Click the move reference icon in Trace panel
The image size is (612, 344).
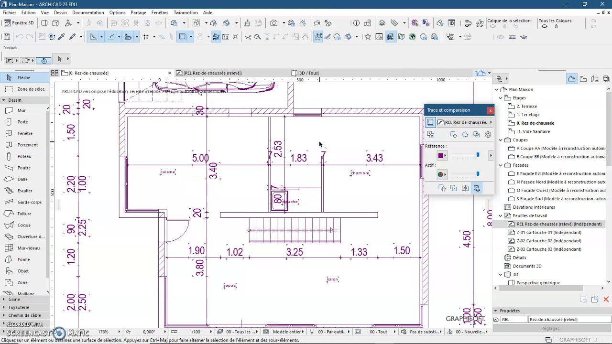point(453,135)
